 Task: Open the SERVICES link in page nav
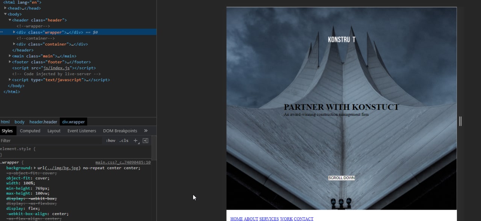269,219
